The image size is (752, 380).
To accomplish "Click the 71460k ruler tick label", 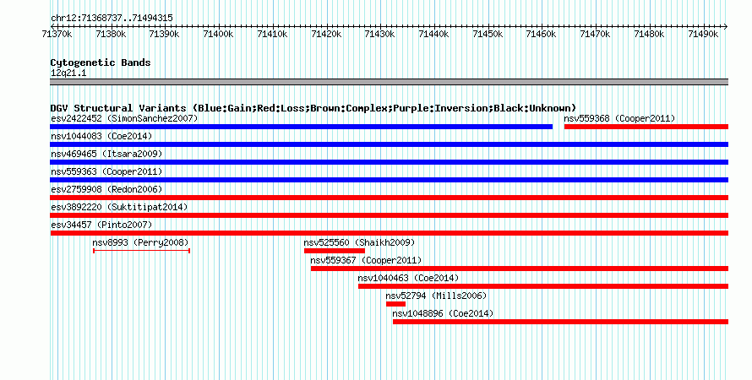I will coord(542,34).
